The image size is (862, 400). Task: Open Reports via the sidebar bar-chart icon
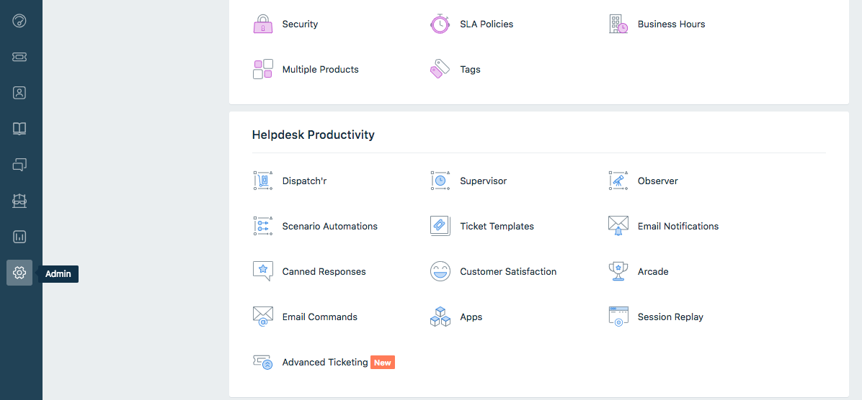pos(19,237)
